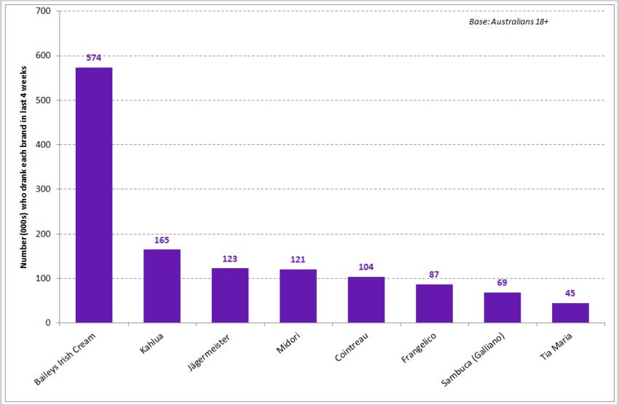Click the 200 y-axis tick value

click(x=44, y=234)
